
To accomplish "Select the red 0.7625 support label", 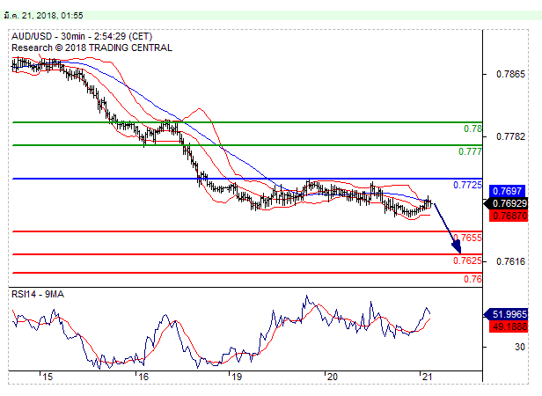I will coord(467,260).
